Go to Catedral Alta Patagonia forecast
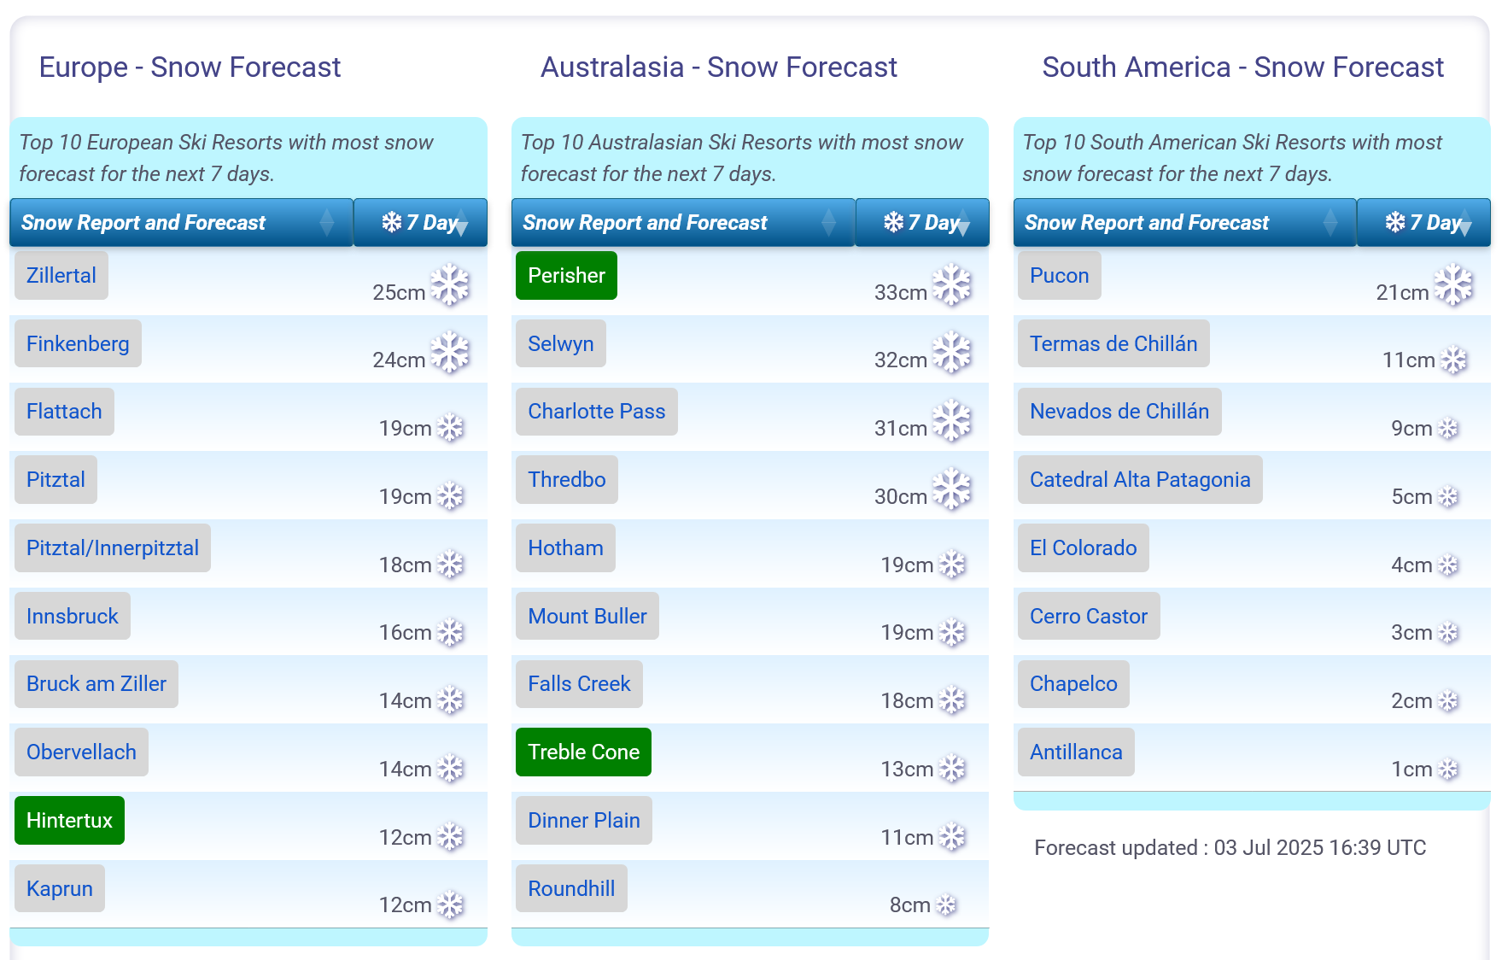 1139,480
